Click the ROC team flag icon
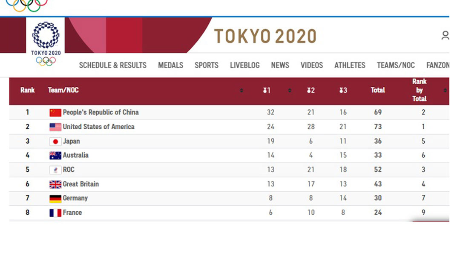 [55, 170]
